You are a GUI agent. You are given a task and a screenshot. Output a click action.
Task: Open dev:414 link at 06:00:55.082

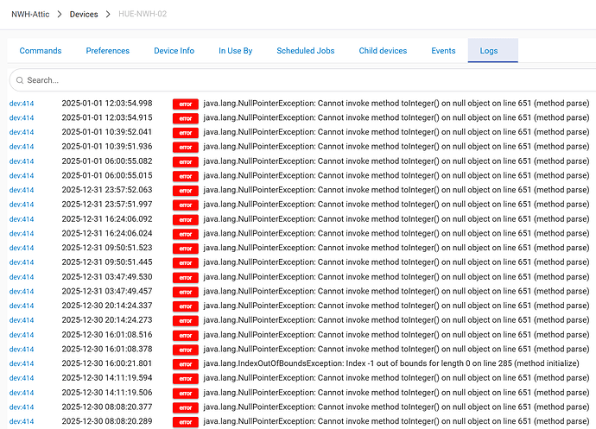[x=22, y=161]
